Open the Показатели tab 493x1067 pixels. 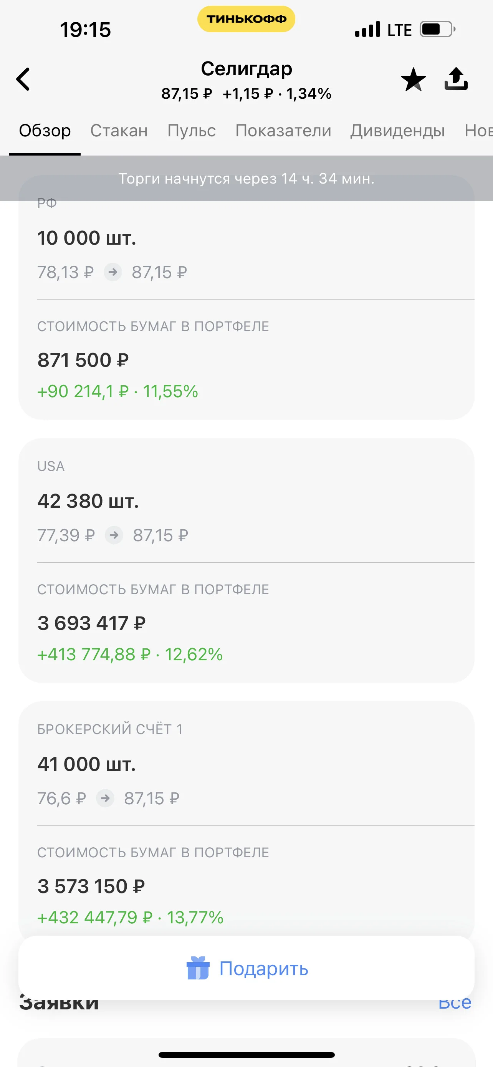point(283,131)
